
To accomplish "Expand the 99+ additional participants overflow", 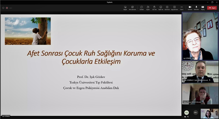I will (195, 113).
